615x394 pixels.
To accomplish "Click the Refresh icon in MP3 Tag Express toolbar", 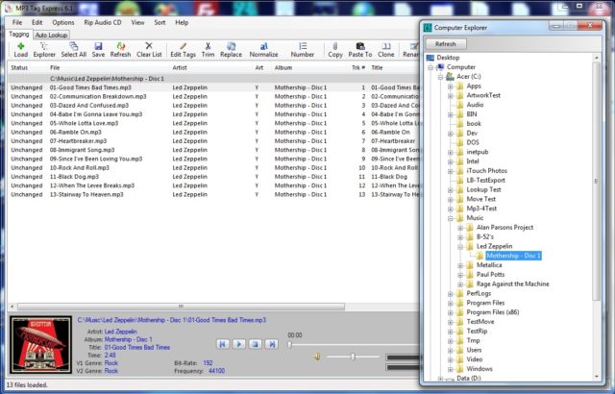I will click(120, 50).
